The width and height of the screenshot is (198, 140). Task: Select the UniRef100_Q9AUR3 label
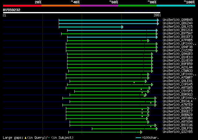point(178,54)
